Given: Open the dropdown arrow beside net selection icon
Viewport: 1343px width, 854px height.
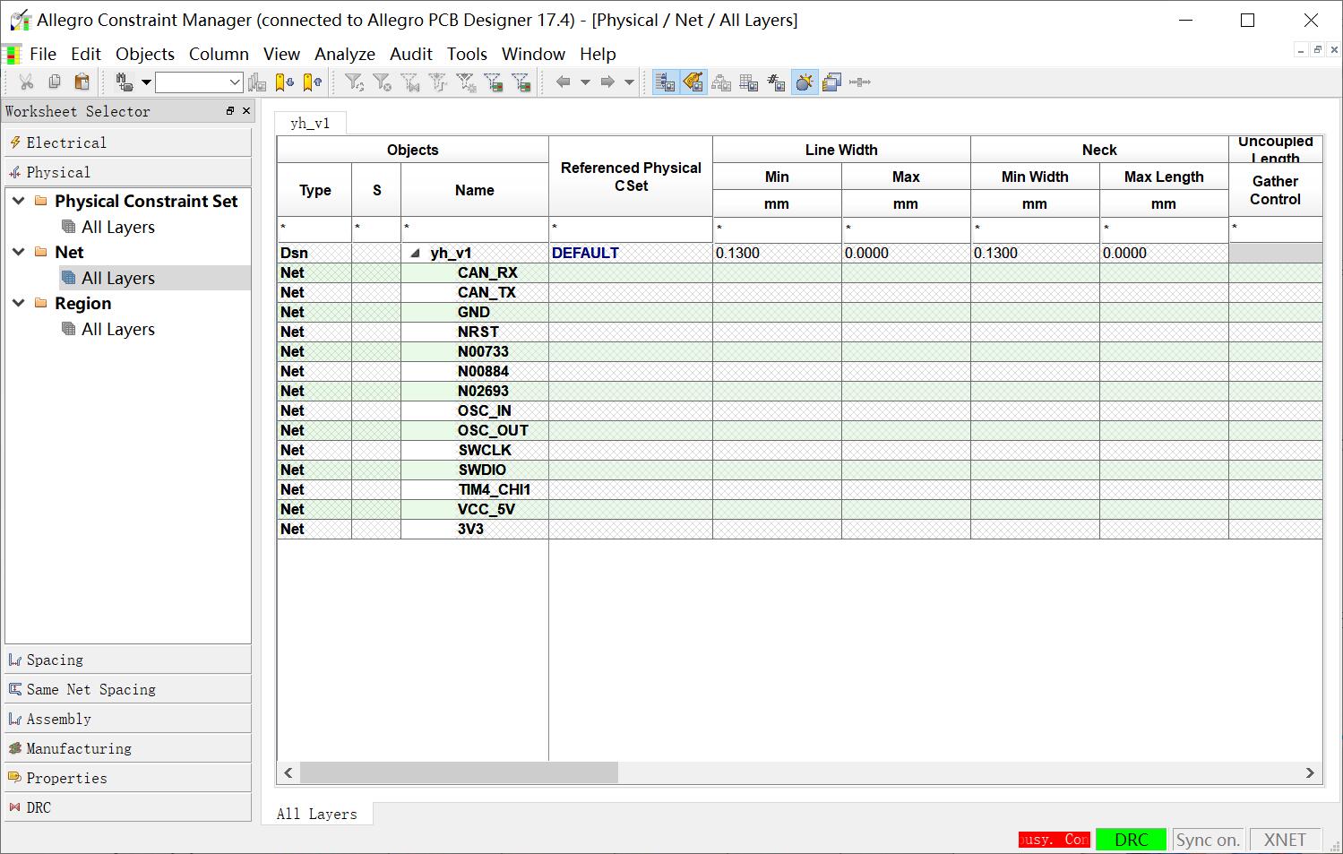Looking at the screenshot, I should [146, 82].
